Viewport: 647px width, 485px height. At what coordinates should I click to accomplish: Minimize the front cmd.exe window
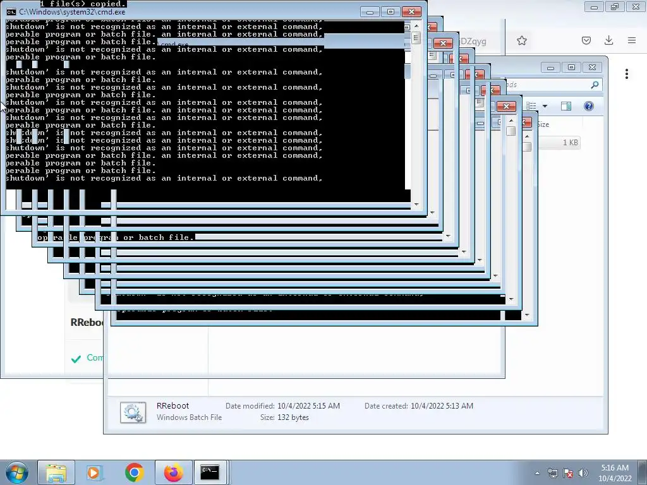370,12
